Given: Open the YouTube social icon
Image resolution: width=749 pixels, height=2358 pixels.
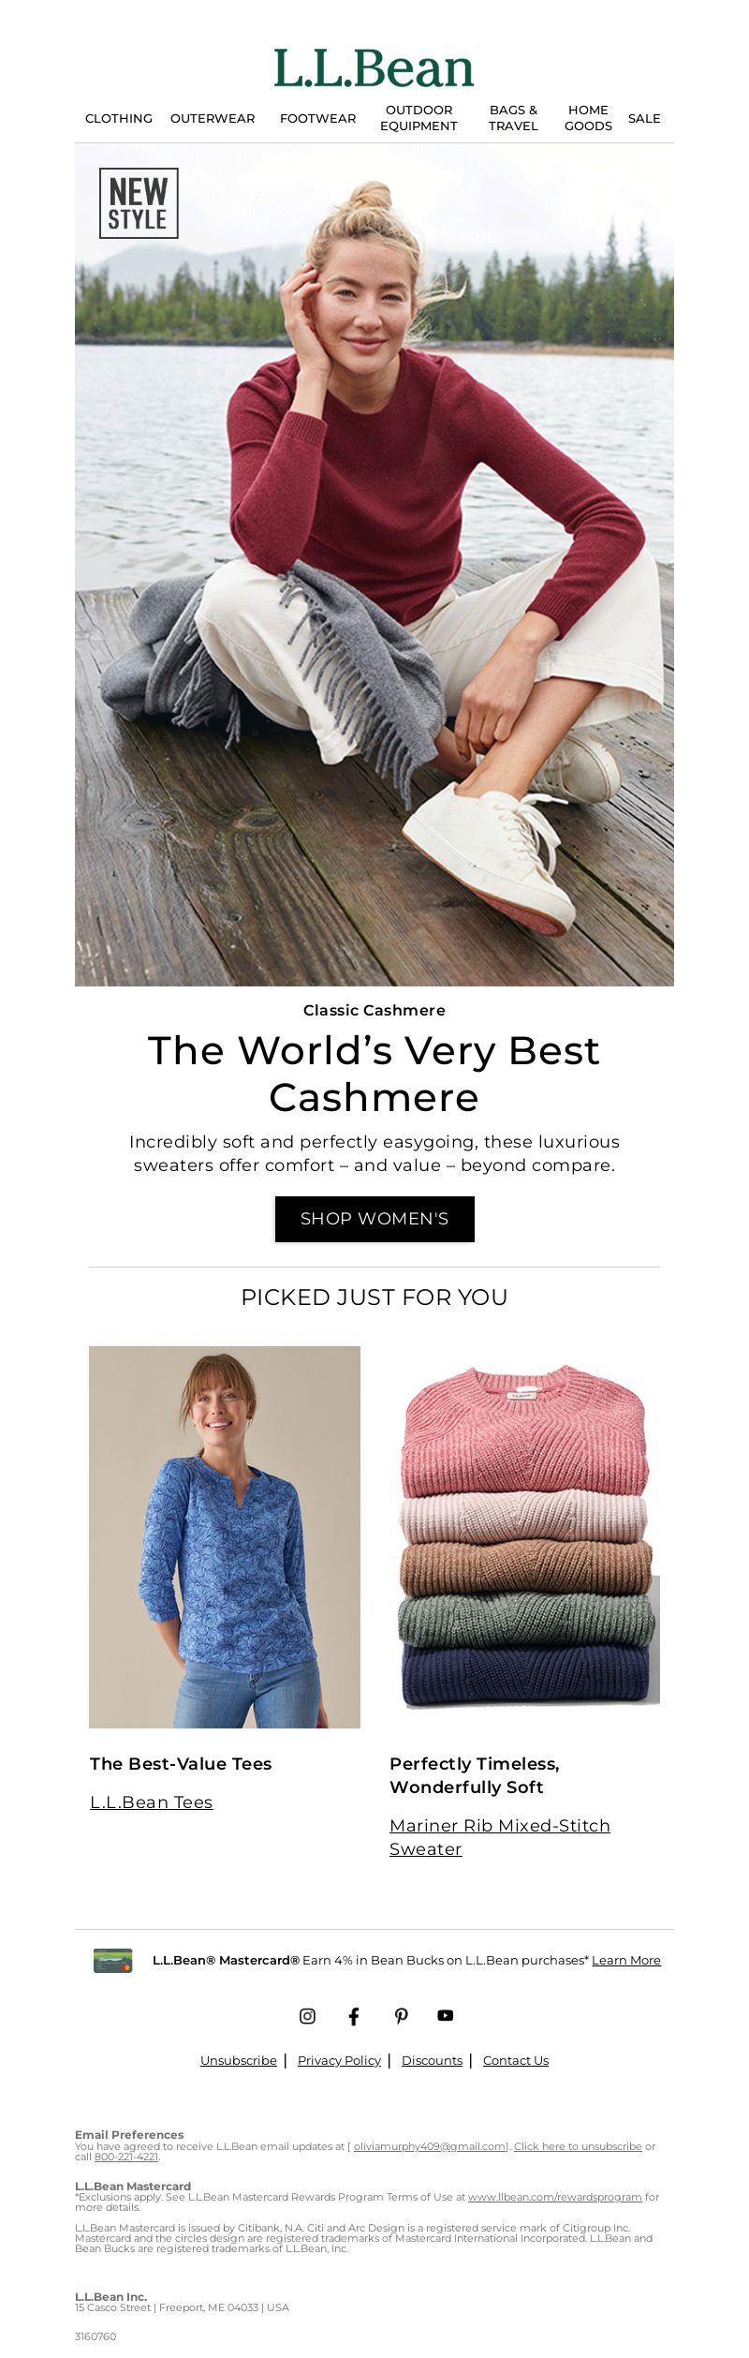Looking at the screenshot, I should 446,2015.
